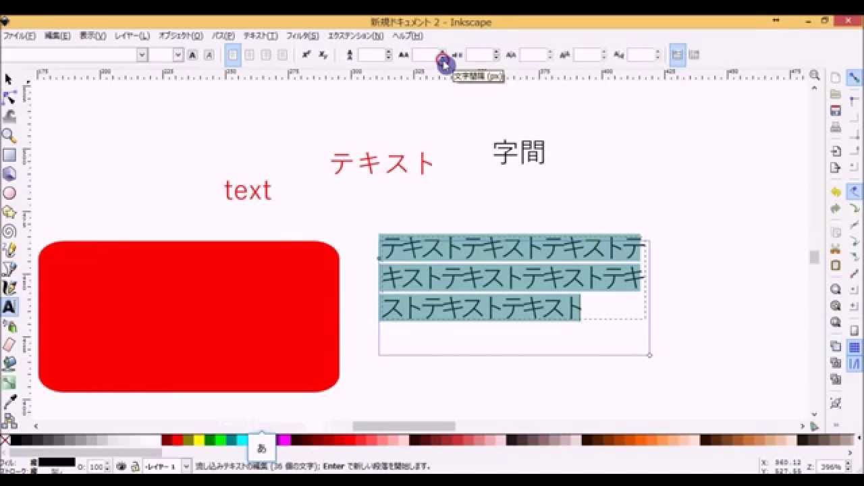
Task: Open the 表示(V) menu
Action: [92, 36]
